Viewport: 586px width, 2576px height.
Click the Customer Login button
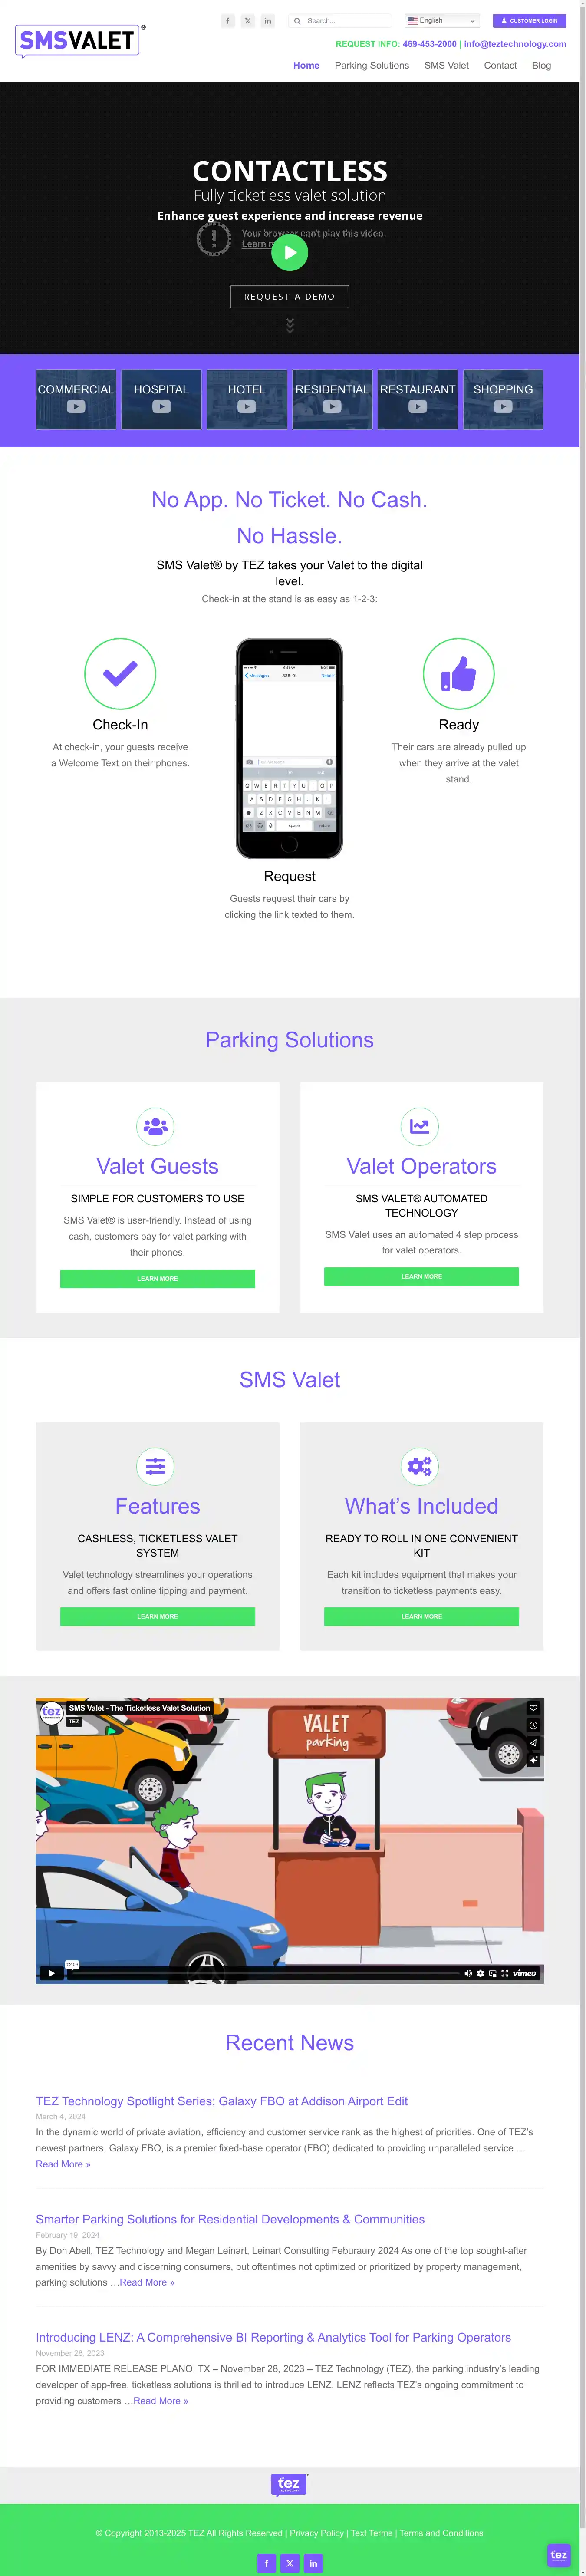pyautogui.click(x=529, y=21)
